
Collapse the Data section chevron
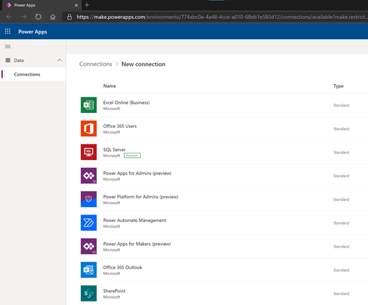point(59,61)
